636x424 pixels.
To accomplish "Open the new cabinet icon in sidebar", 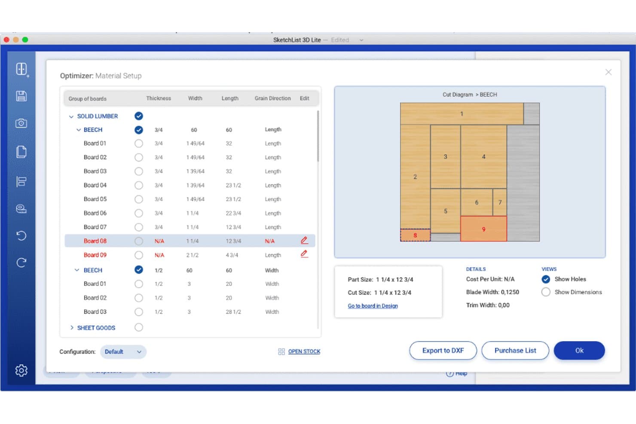I will coord(22,69).
